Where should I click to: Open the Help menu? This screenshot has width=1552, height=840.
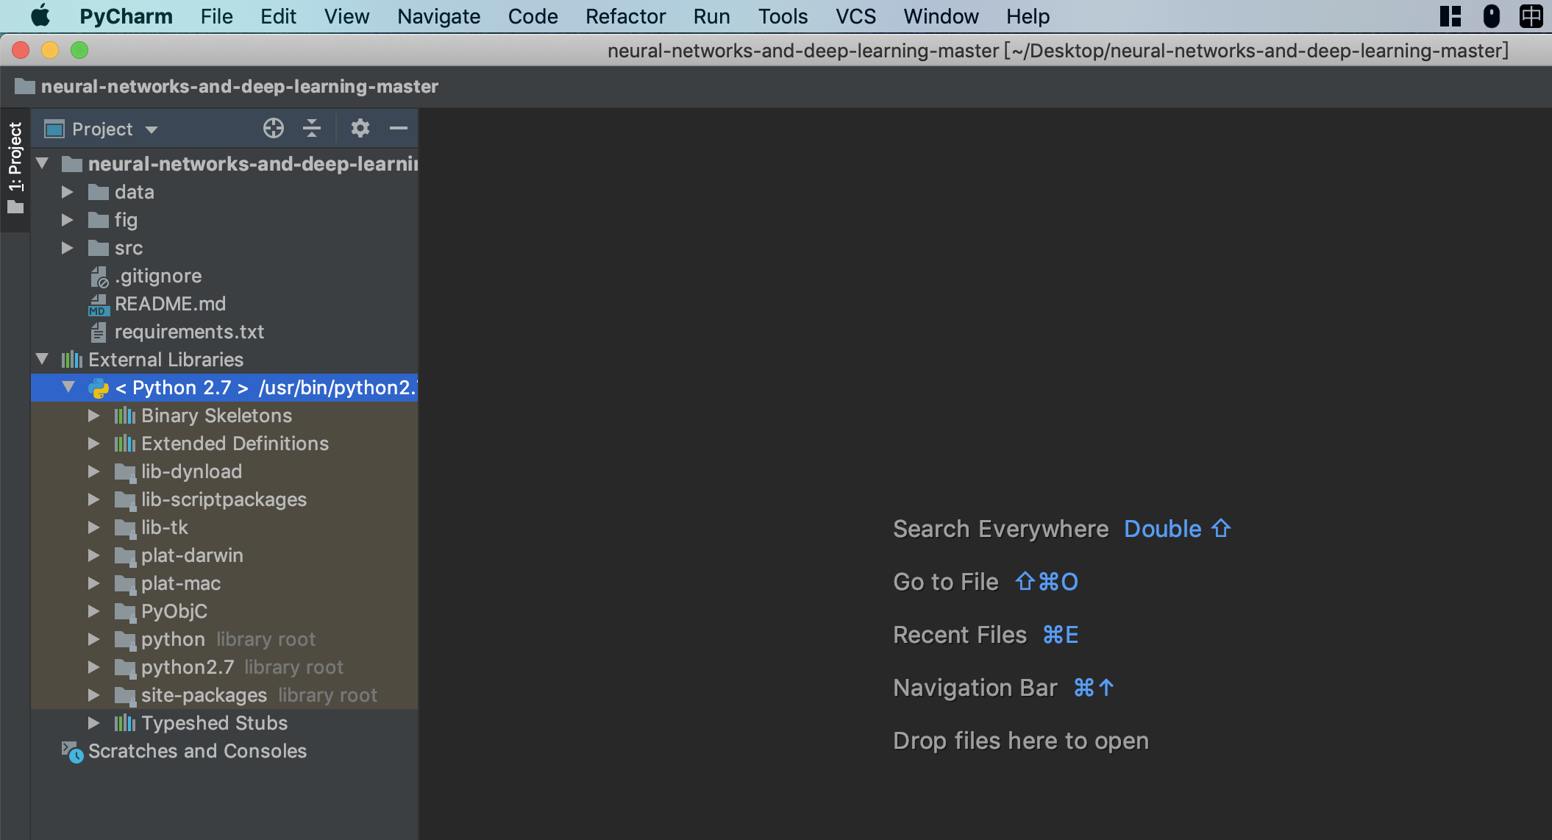coord(1028,16)
